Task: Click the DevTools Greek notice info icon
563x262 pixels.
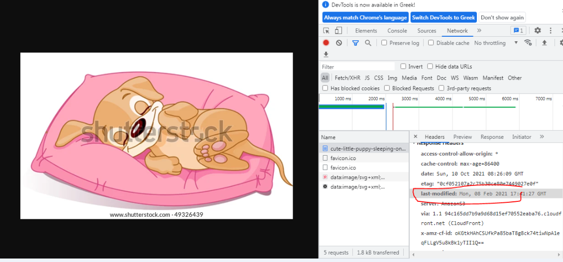Action: tap(325, 4)
